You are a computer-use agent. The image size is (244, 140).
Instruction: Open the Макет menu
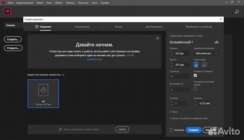pyautogui.click(x=40, y=3)
